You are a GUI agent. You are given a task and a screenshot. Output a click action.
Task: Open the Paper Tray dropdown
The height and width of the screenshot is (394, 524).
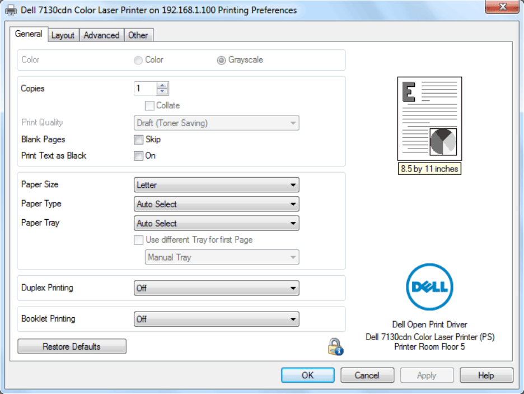pos(216,223)
